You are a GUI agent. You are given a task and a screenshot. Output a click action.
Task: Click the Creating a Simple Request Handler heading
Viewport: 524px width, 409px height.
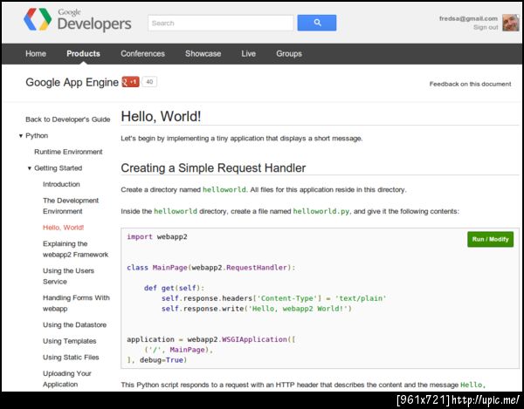coord(213,167)
